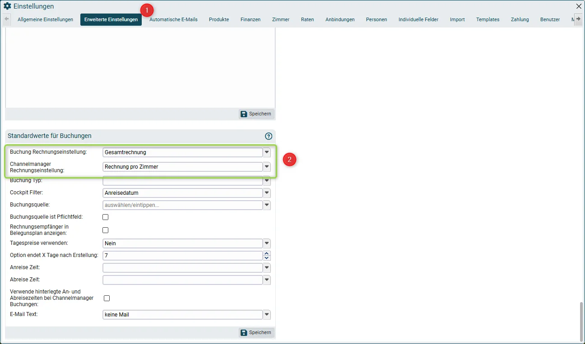Open the Anreise Zeit dropdown
Image resolution: width=585 pixels, height=344 pixels.
coord(267,268)
